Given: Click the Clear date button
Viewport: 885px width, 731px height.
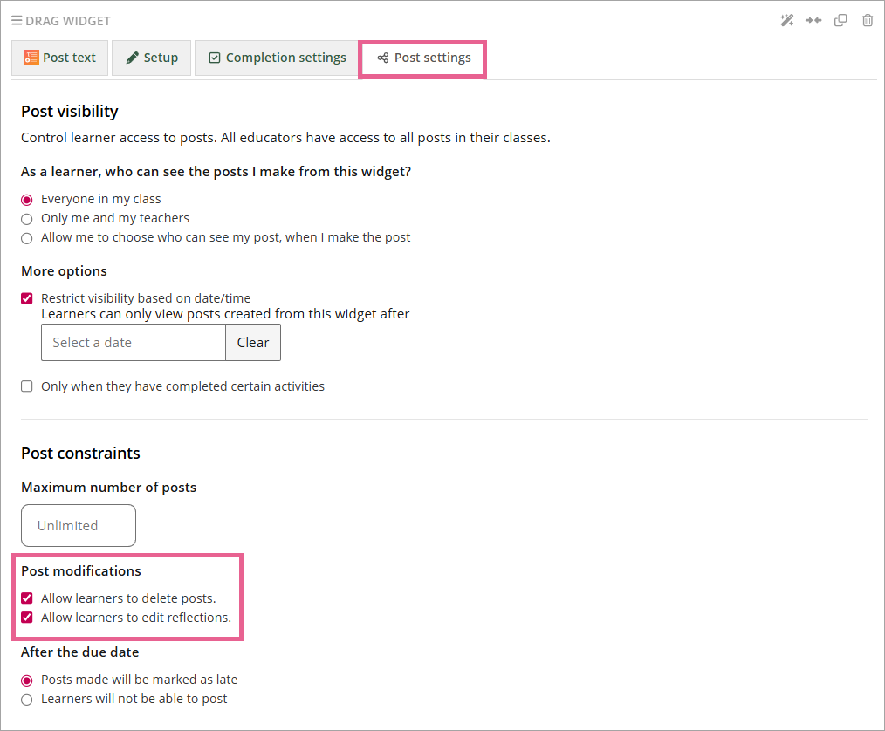Looking at the screenshot, I should coord(253,342).
